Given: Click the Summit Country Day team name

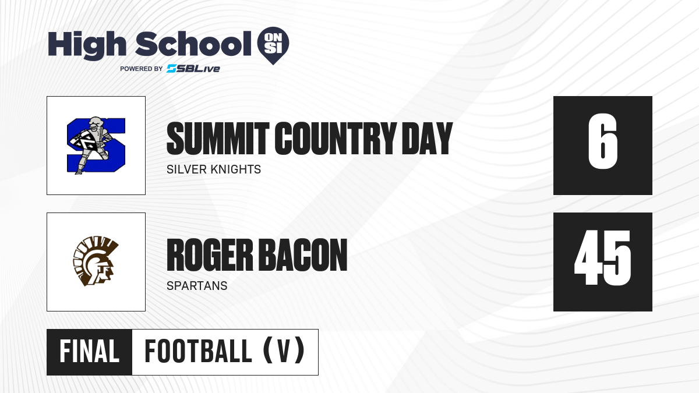Looking at the screenshot, I should coord(309,139).
